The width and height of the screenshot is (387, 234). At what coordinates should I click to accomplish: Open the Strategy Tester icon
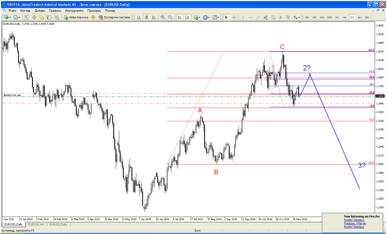(57, 17)
